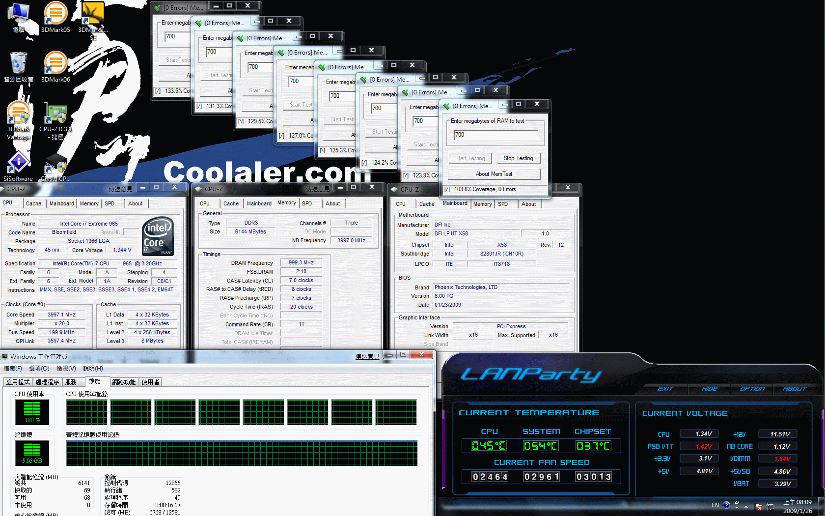The width and height of the screenshot is (825, 516).
Task: Open the SiSoftware desktop icon
Action: point(19,167)
